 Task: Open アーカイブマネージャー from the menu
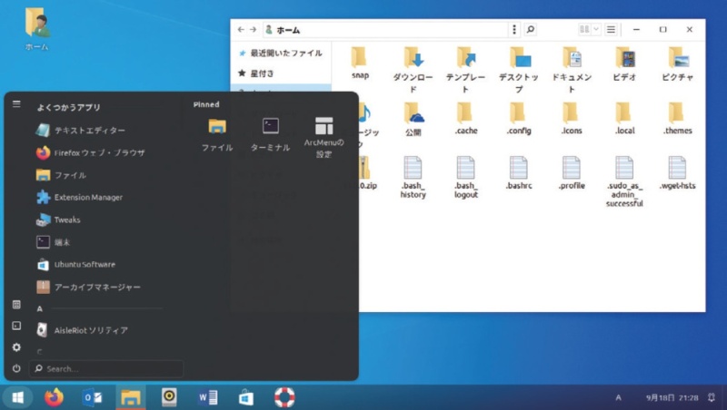99,287
